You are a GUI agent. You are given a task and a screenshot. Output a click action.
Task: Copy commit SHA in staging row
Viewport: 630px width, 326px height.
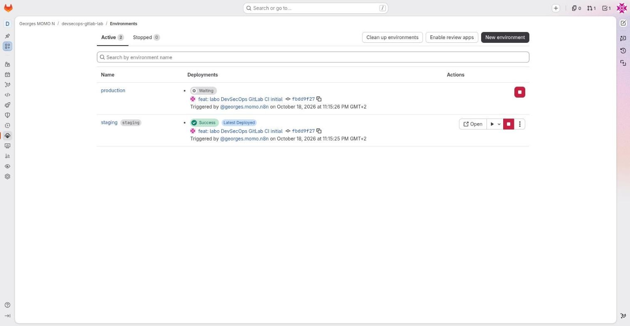pos(319,131)
